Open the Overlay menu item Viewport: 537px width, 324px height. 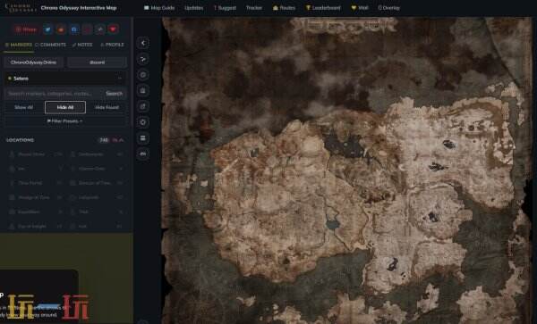tap(388, 8)
